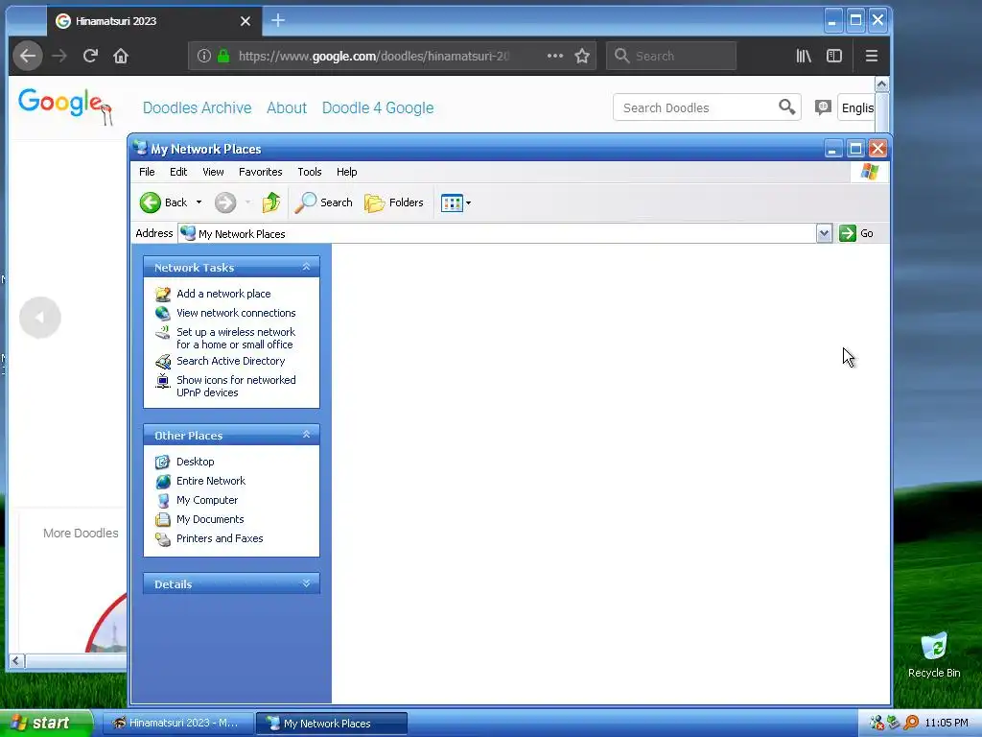Bookmark this page with star icon
This screenshot has width=982, height=737.
582,56
